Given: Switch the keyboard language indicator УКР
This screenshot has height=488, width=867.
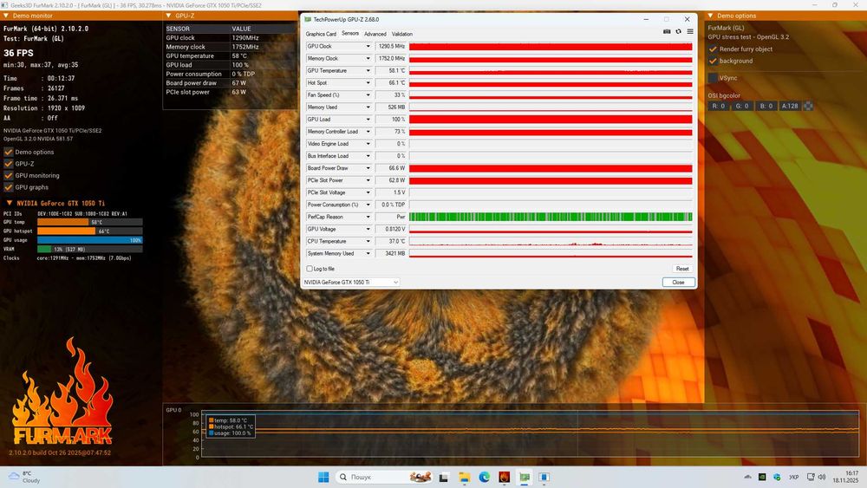Looking at the screenshot, I should point(794,477).
